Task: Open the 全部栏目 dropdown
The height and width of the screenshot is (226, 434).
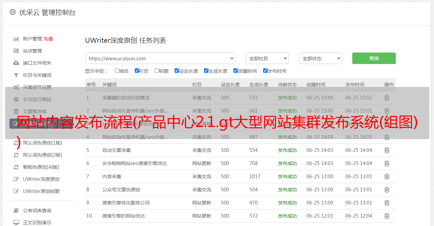Action: [x=267, y=58]
